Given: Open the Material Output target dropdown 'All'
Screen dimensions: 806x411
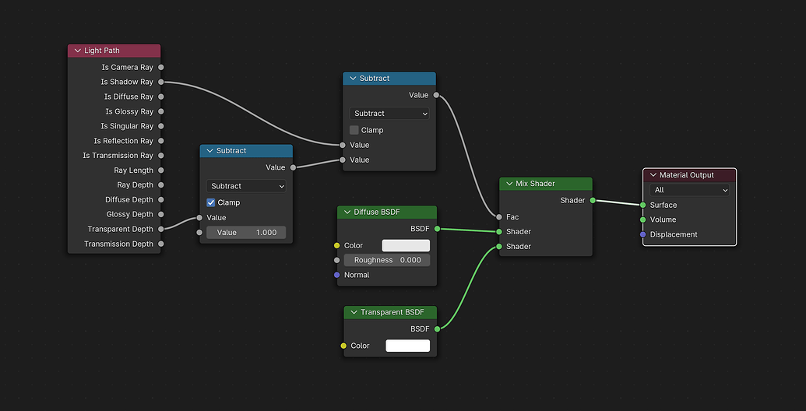Looking at the screenshot, I should tap(689, 190).
